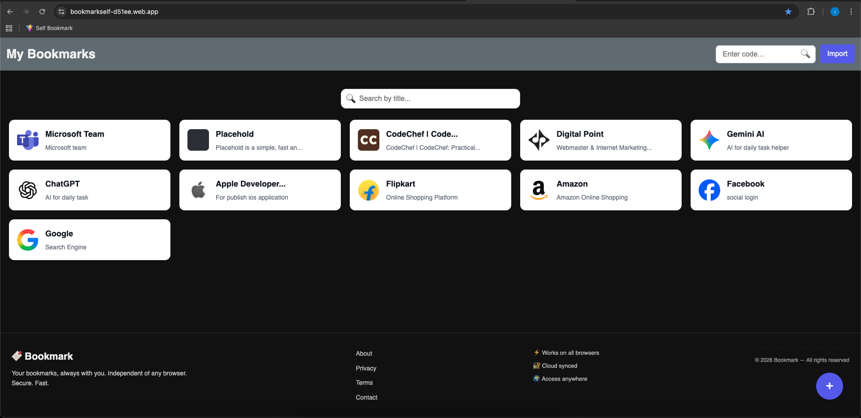The image size is (861, 418).
Task: Click the magnifier icon in Enter code field
Action: pyautogui.click(x=805, y=54)
